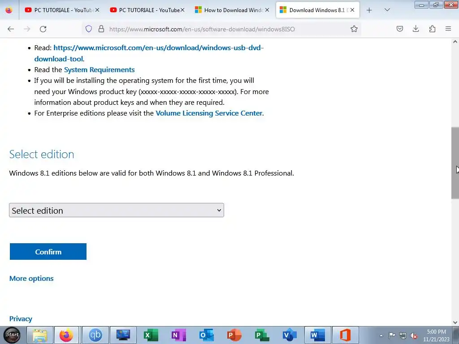Screen dimensions: 459x344
Task: Close the Download Windows 8.1 tab
Action: point(352,10)
